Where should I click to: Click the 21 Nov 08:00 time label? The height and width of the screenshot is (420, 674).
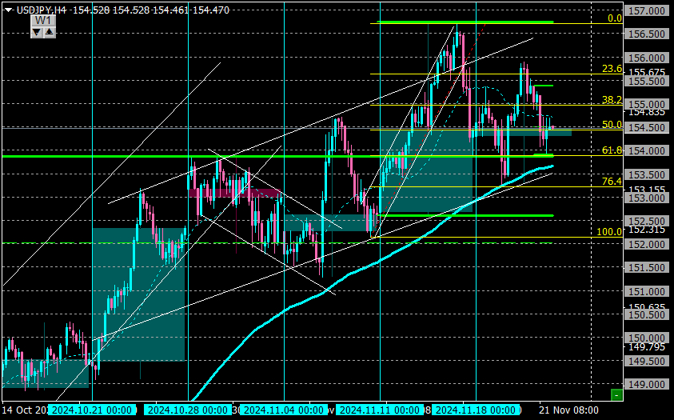point(568,410)
